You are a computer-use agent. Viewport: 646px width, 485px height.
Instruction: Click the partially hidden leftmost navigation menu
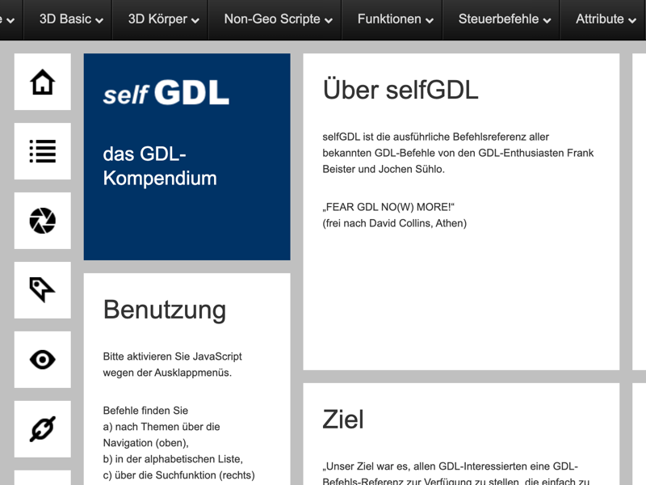click(x=8, y=19)
